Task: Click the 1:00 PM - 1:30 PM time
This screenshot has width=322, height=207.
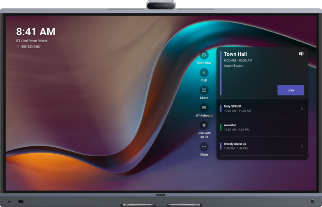Action: click(236, 148)
